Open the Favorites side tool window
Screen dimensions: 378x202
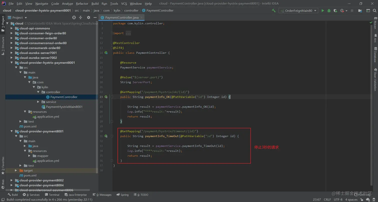pos(3,166)
